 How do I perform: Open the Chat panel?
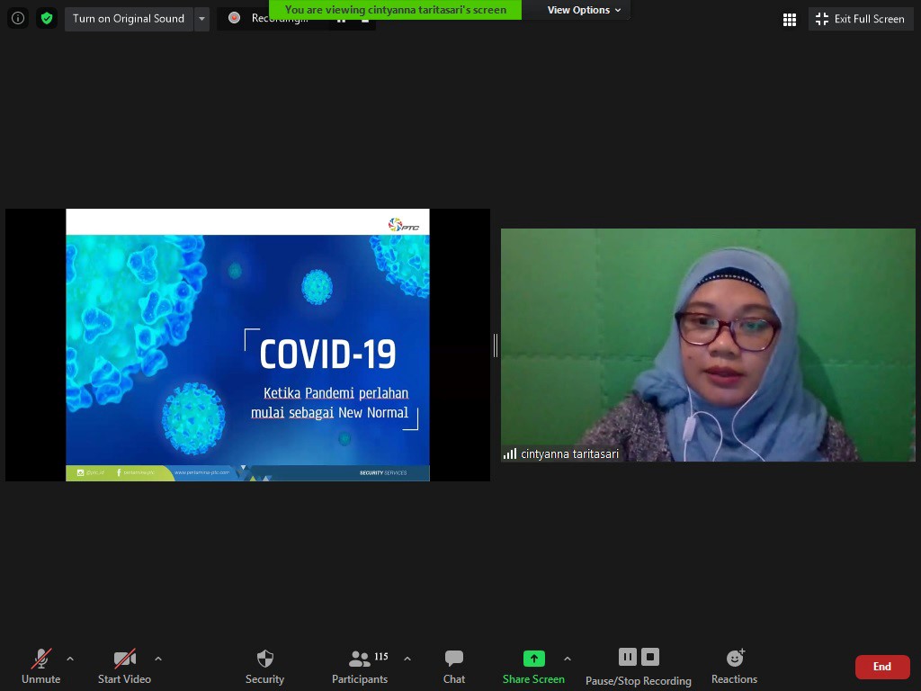click(x=454, y=667)
